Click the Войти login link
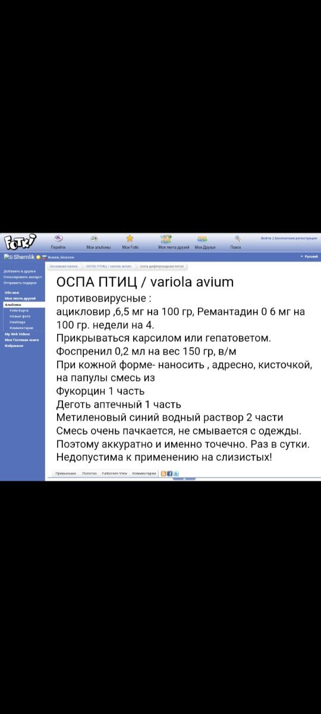The width and height of the screenshot is (321, 714). 266,238
